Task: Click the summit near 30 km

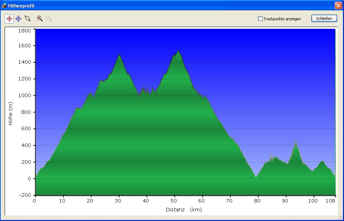Action: tap(119, 55)
